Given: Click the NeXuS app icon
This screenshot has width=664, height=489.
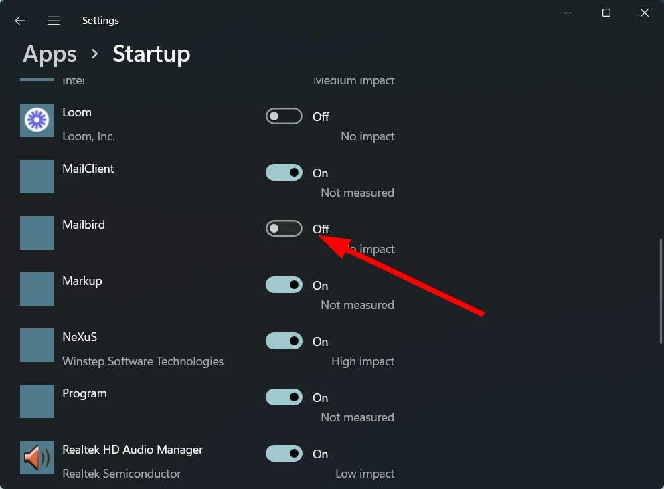Looking at the screenshot, I should 36,345.
